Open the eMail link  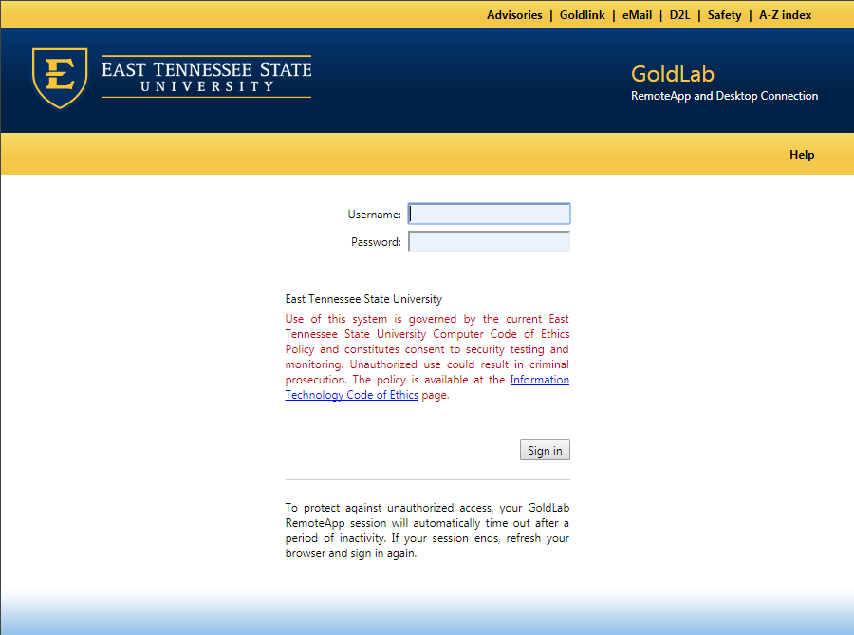click(x=637, y=15)
